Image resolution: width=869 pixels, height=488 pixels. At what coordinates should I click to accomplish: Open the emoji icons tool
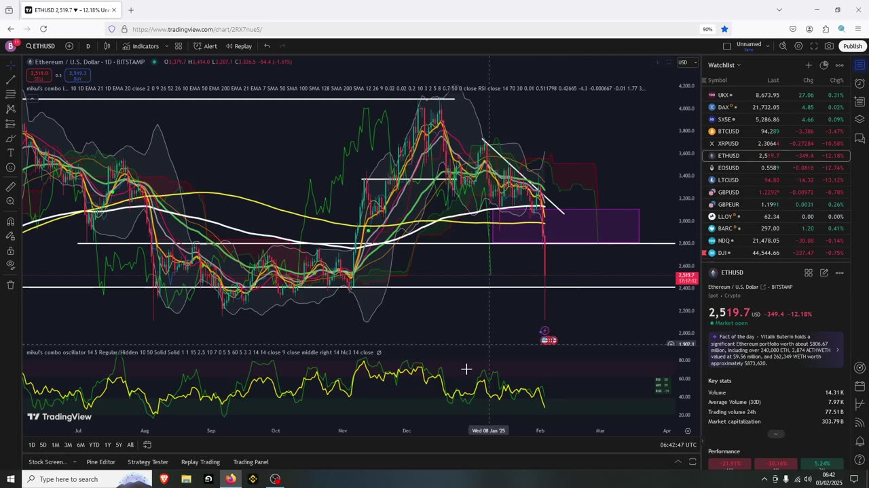point(10,167)
